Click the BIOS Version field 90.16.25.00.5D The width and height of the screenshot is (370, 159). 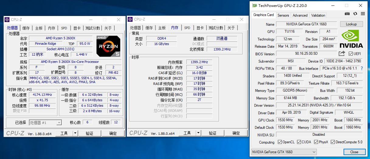click(x=306, y=54)
